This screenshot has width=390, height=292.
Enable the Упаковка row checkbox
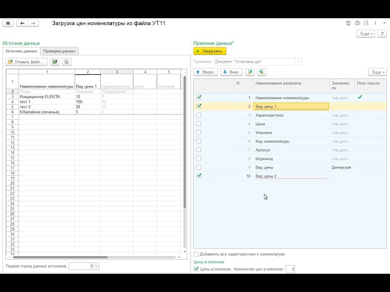point(199,133)
